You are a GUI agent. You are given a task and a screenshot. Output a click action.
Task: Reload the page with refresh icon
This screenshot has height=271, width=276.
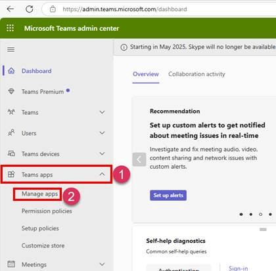[30, 9]
